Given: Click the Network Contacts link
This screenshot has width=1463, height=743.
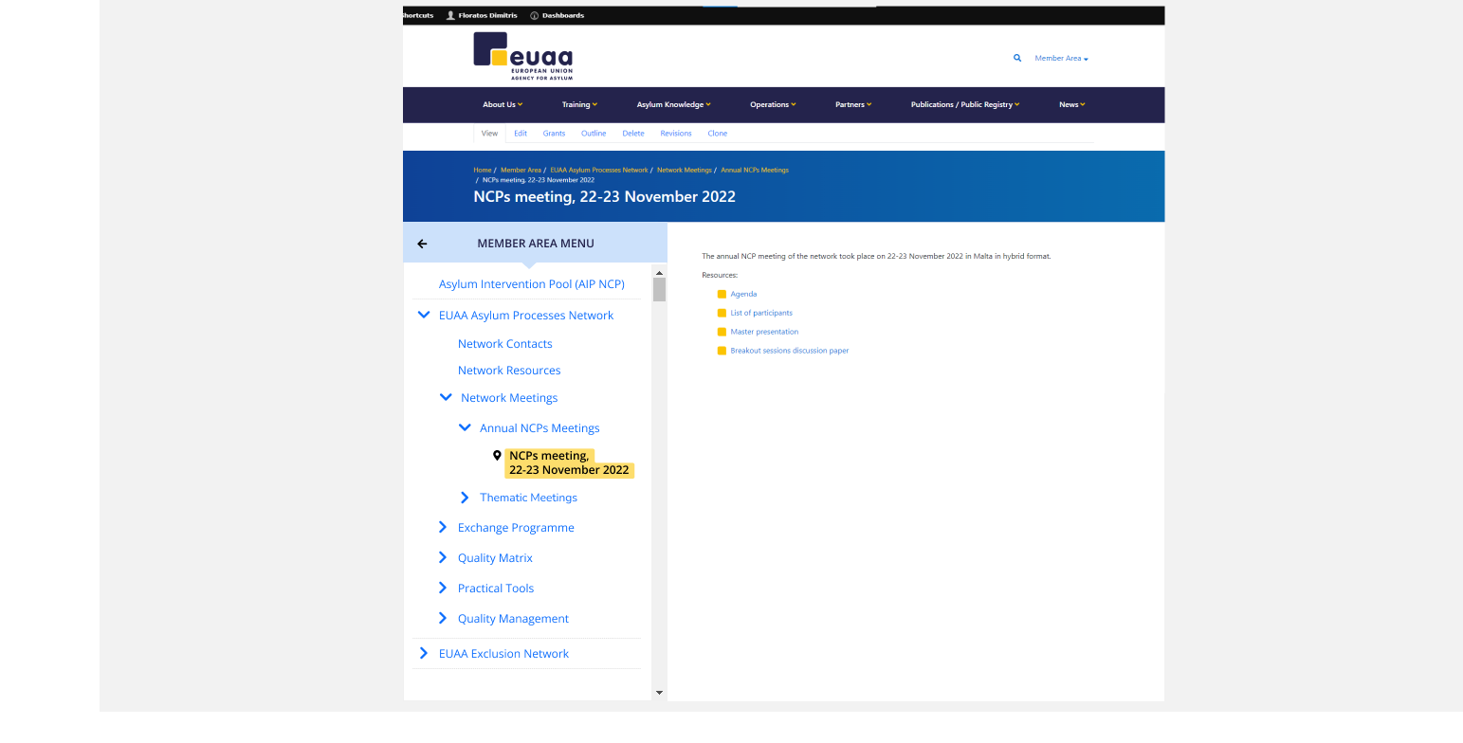Looking at the screenshot, I should click(x=504, y=343).
